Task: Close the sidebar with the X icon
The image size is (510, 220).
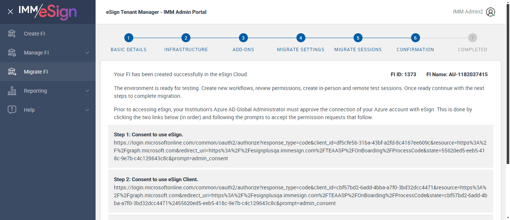Action: click(x=10, y=12)
